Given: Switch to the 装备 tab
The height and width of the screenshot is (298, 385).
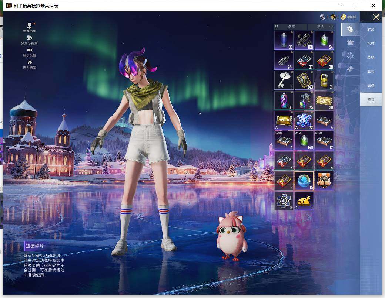Looking at the screenshot, I should point(371,58).
